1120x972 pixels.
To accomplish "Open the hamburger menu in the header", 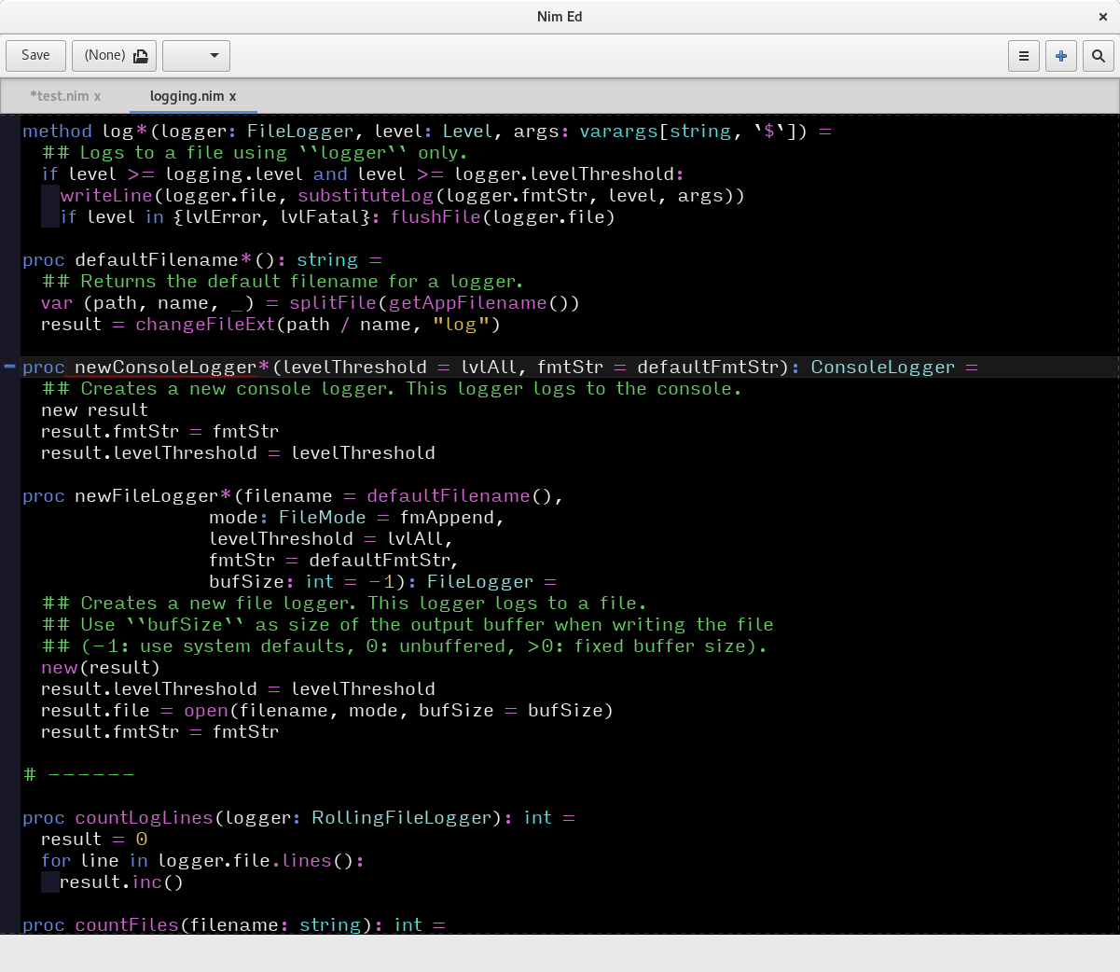I will [1023, 56].
